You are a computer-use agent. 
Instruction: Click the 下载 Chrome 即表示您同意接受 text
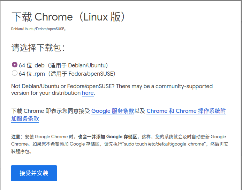(51, 111)
